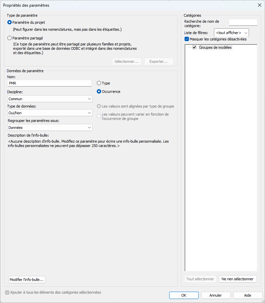Uncheck the Groupes de modèles checkbox

(195, 47)
